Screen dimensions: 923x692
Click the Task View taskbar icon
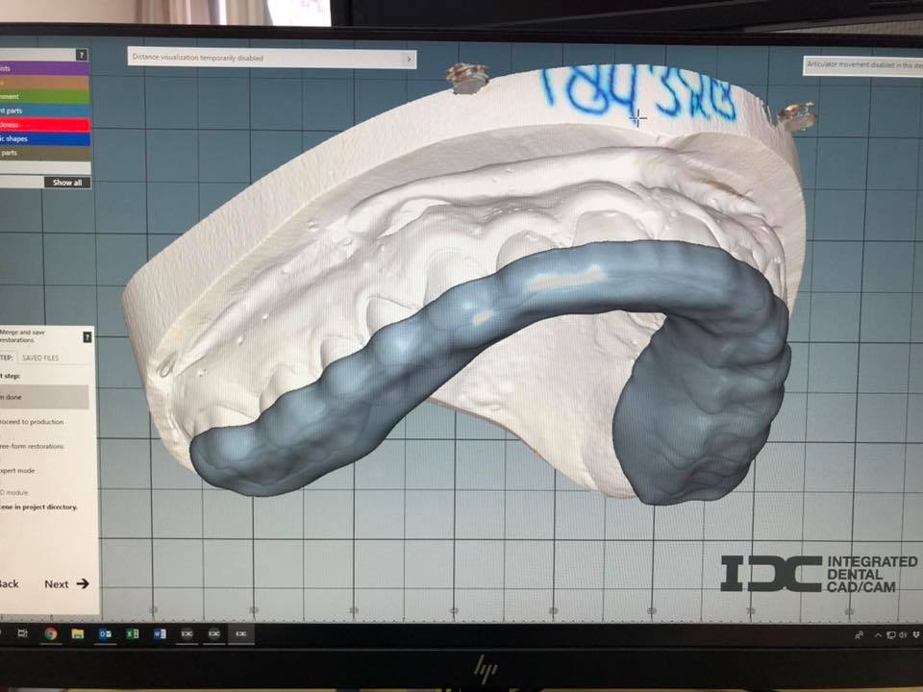tap(23, 634)
